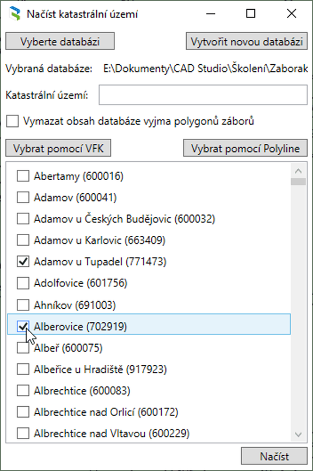The width and height of the screenshot is (313, 471).
Task: Close the Načíst katastrální území window
Action: click(x=291, y=14)
